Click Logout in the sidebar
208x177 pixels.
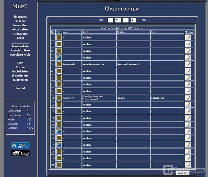click(x=20, y=88)
